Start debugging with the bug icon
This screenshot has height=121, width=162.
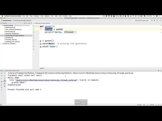(x=154, y=20)
